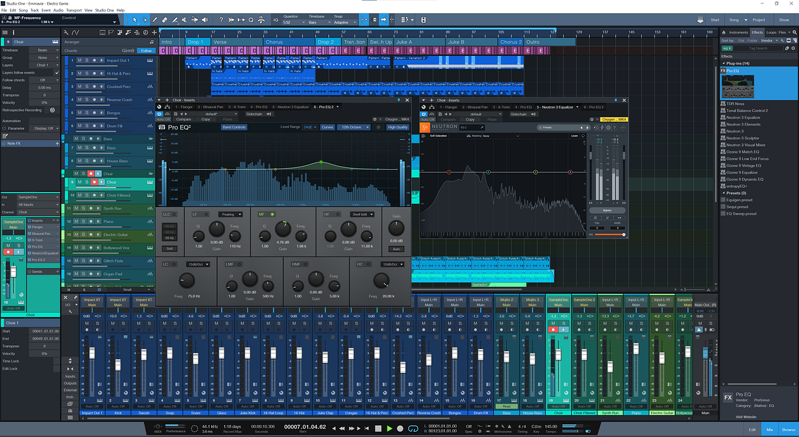Viewport: 799px width, 437px height.
Task: Open the Group None dropdown in inspector
Action: 43,57
